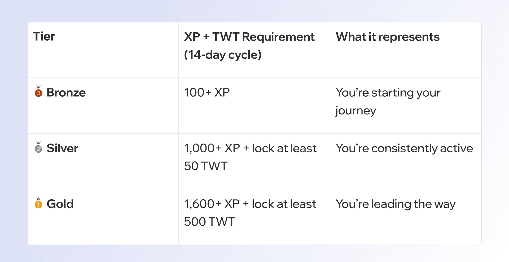Screen dimensions: 509x262
Task: Click the 'Silver' tier label
Action: (x=62, y=148)
